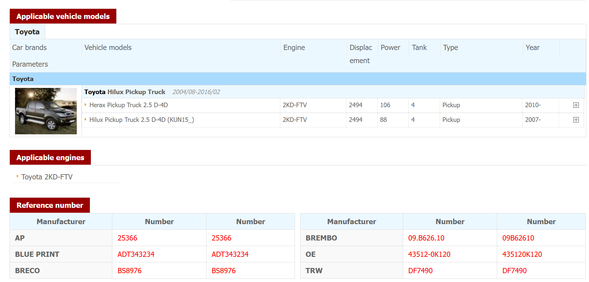The image size is (589, 282).
Task: Click OE number 43512-0K120
Action: pos(429,254)
